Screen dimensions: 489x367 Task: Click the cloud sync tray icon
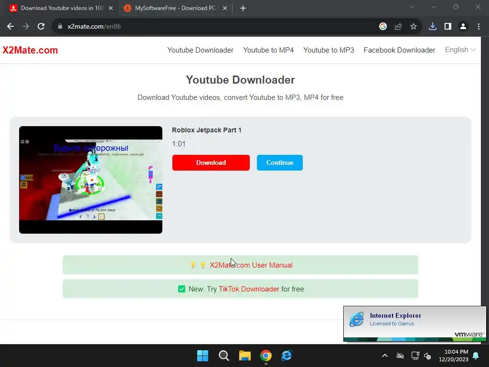(x=400, y=356)
